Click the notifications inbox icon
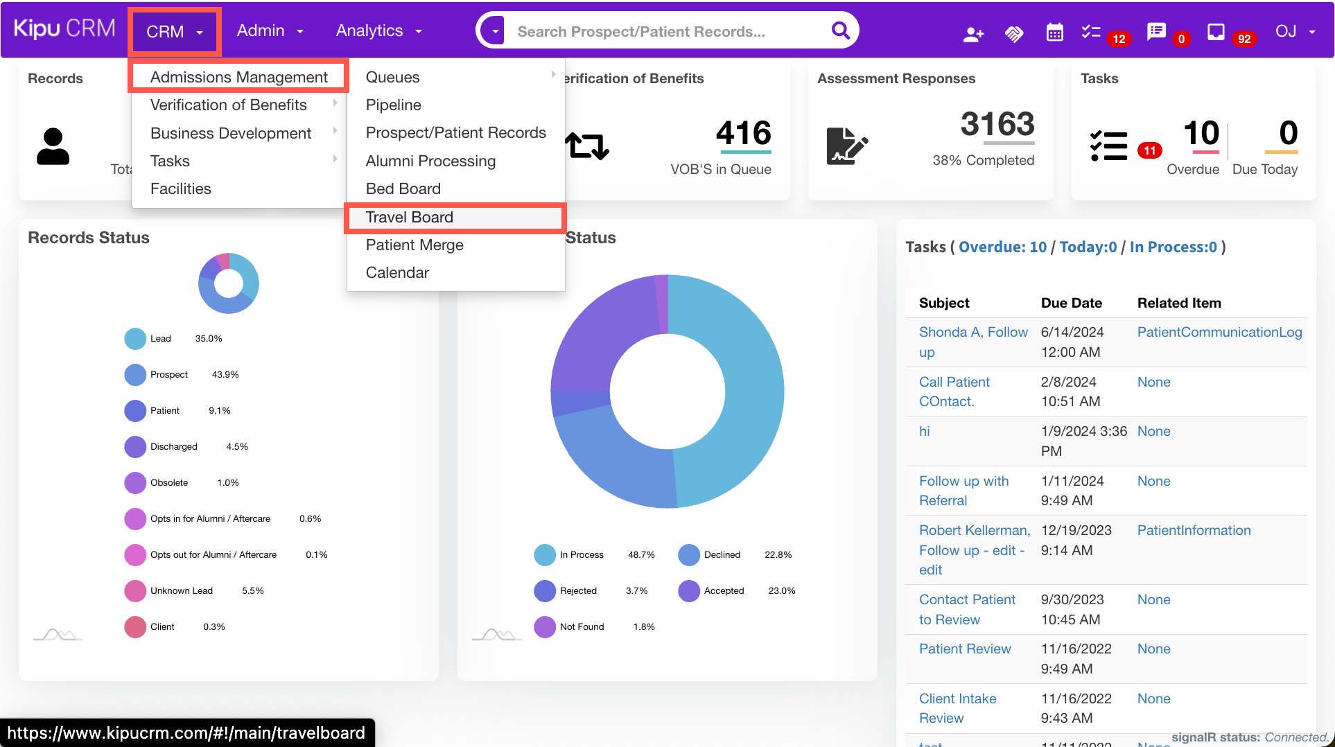 coord(1216,32)
